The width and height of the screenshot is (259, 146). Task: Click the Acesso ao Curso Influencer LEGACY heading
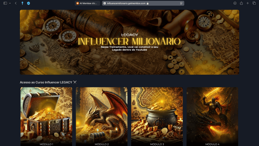point(48,82)
